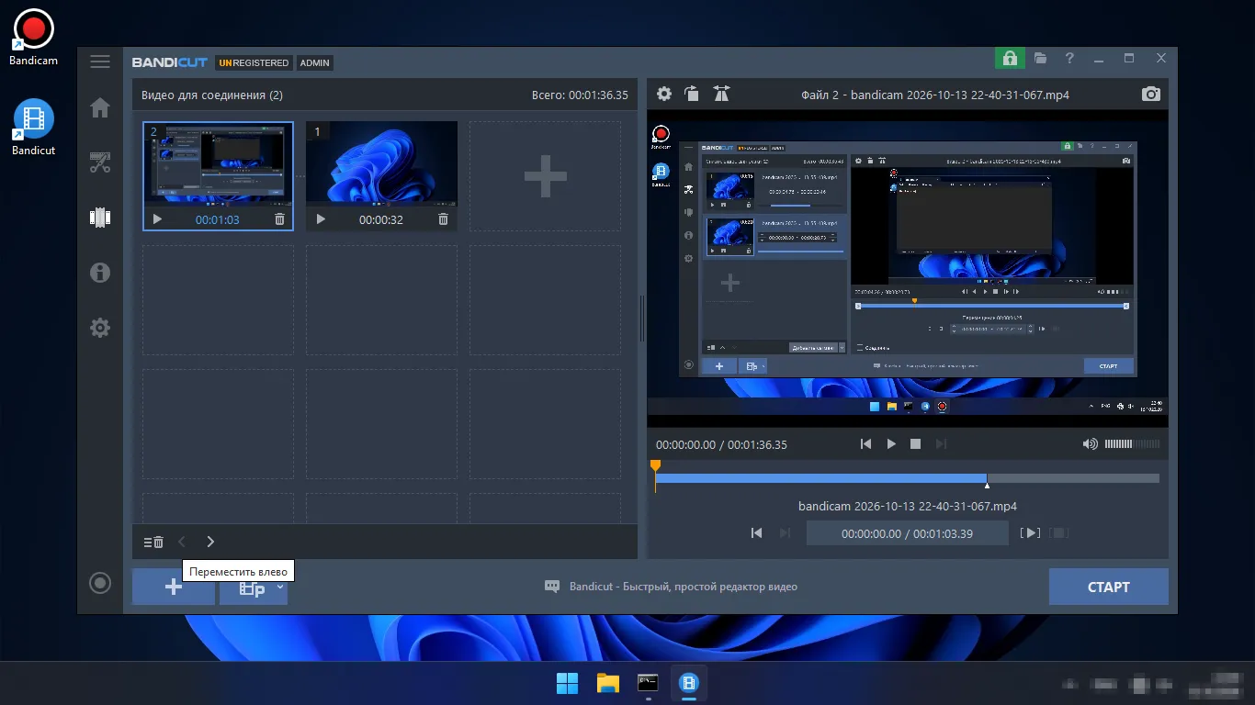The height and width of the screenshot is (705, 1255).
Task: Jump to previous file in main playback controls
Action: [x=865, y=443]
